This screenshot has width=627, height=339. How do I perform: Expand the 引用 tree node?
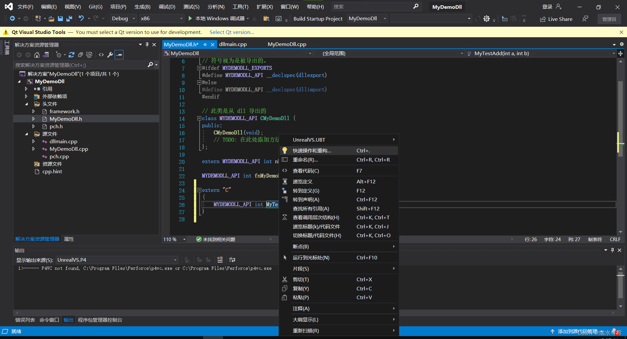tap(26, 89)
